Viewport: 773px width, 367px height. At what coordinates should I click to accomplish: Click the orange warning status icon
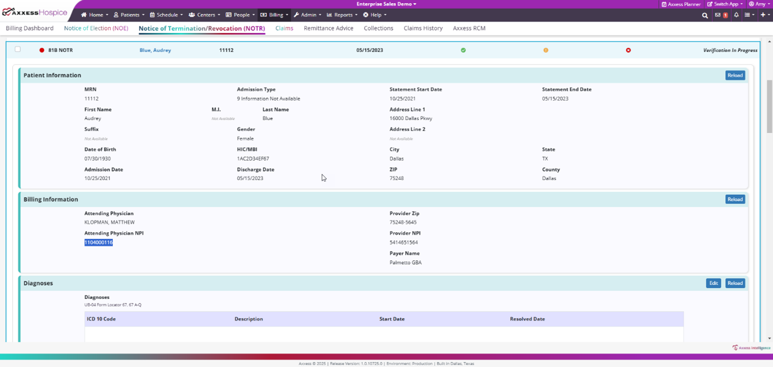point(546,50)
